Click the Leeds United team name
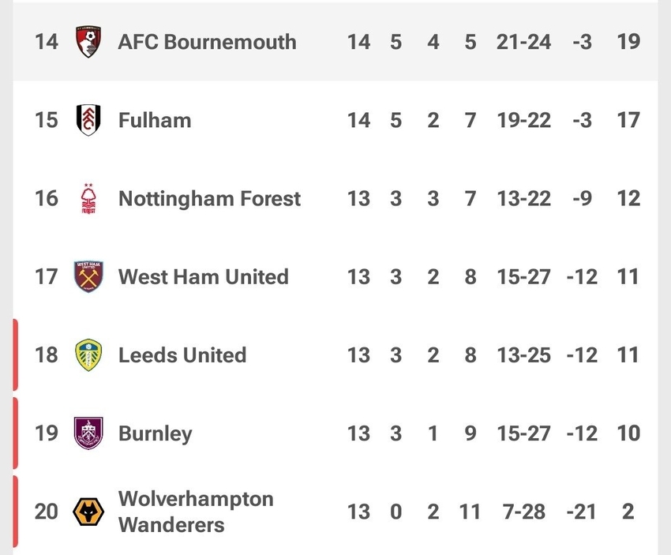This screenshot has height=555, width=671. pyautogui.click(x=182, y=354)
